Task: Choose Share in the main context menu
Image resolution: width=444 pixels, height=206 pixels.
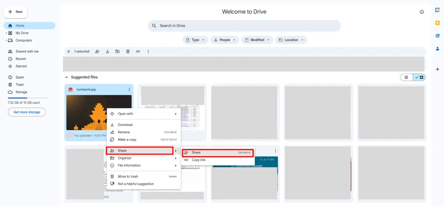Action: coord(144,151)
